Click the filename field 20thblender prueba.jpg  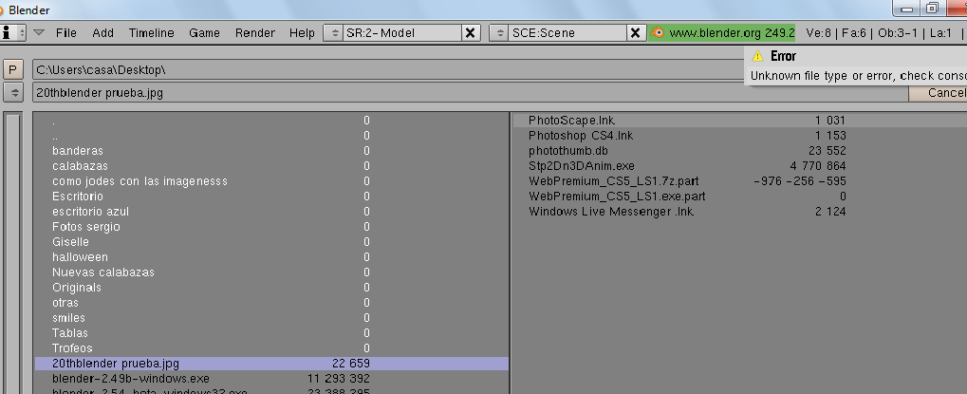[470, 92]
